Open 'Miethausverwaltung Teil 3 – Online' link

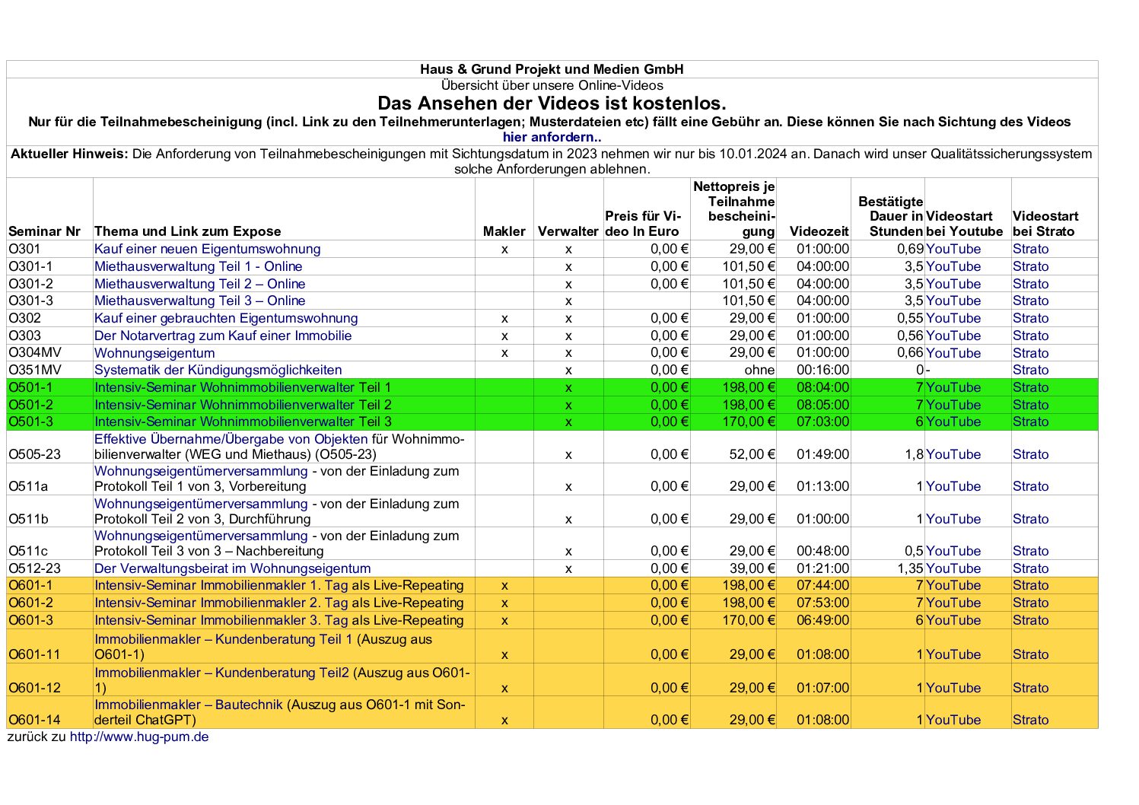point(200,301)
